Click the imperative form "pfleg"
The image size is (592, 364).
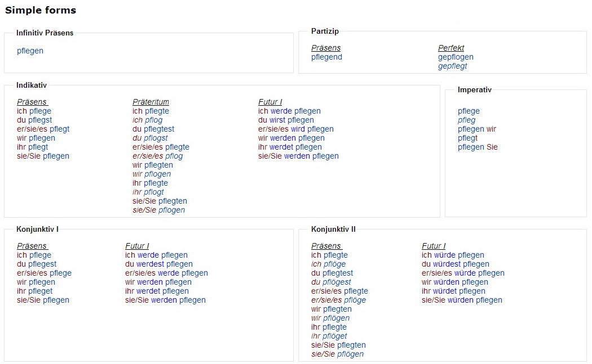pyautogui.click(x=466, y=120)
